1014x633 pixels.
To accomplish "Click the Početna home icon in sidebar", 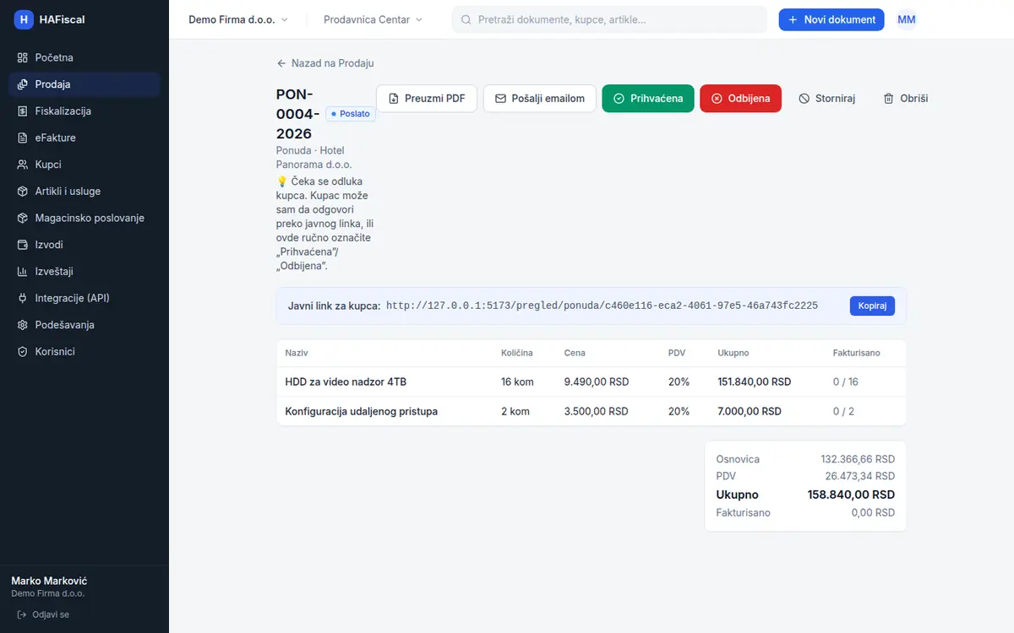I will click(x=23, y=57).
